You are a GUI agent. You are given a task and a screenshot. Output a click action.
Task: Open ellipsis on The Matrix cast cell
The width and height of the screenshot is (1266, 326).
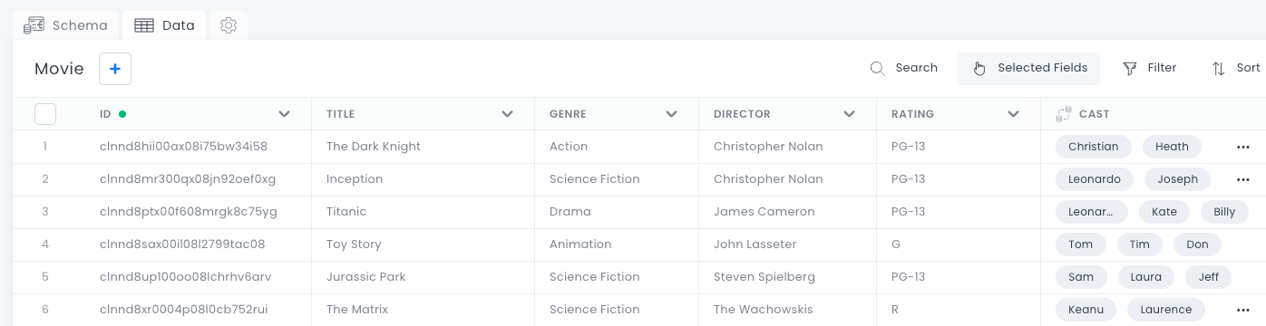tap(1242, 310)
